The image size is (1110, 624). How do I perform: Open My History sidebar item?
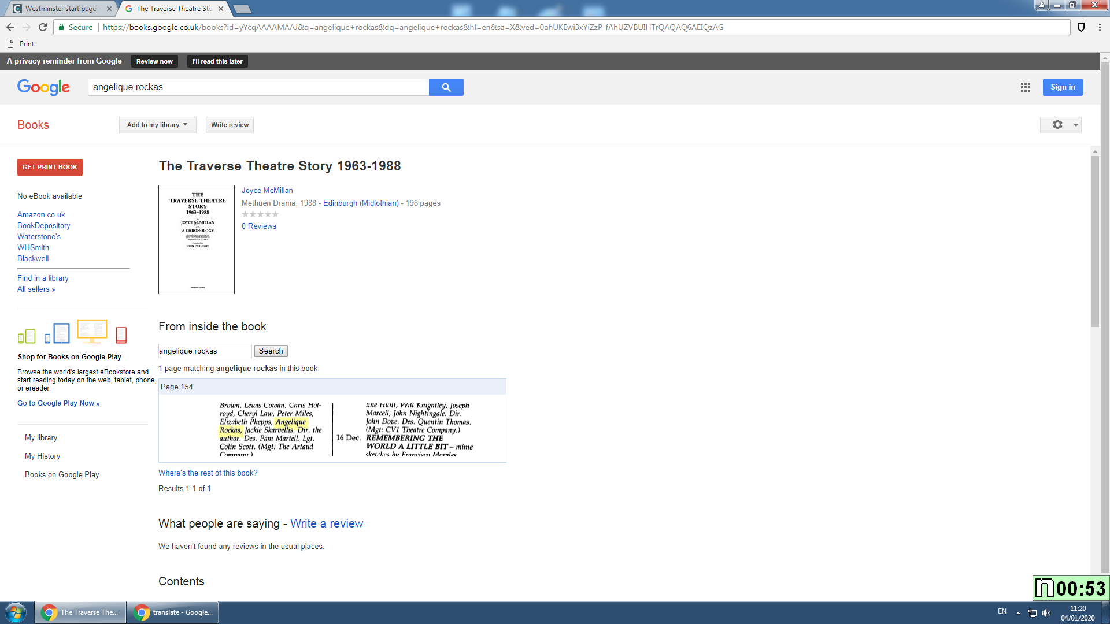click(42, 456)
